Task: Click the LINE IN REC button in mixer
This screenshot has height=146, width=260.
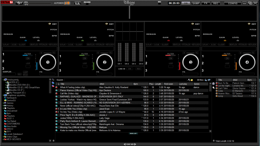Action: (139, 69)
